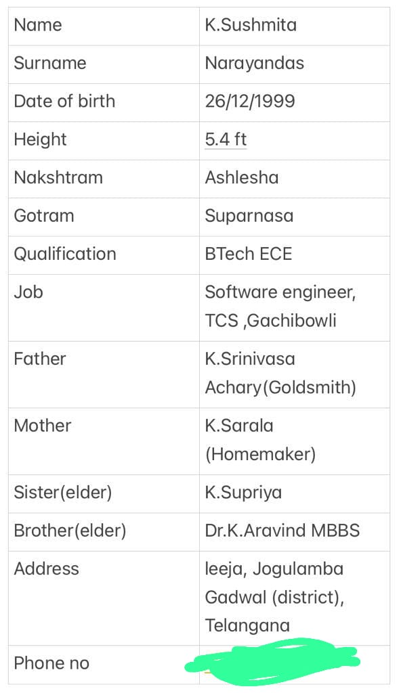Click the Dr.K.Aravind MBBS cell

click(x=295, y=532)
